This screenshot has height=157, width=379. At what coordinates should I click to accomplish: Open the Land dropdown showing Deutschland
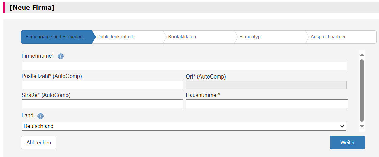click(x=184, y=126)
